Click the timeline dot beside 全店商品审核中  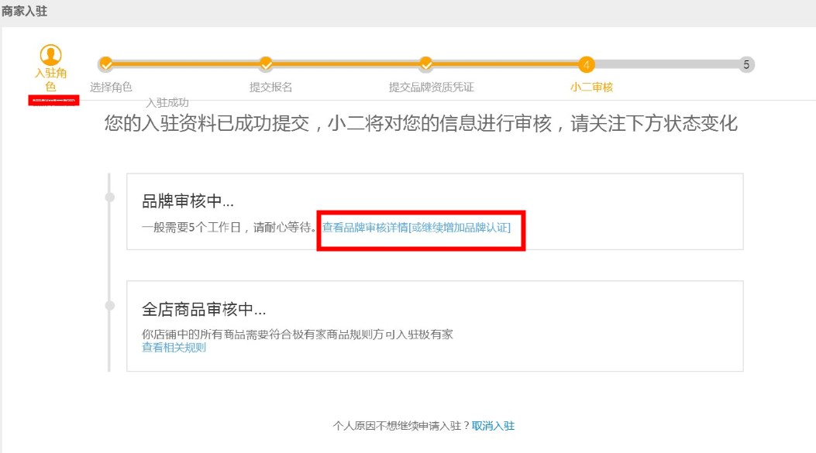click(110, 305)
